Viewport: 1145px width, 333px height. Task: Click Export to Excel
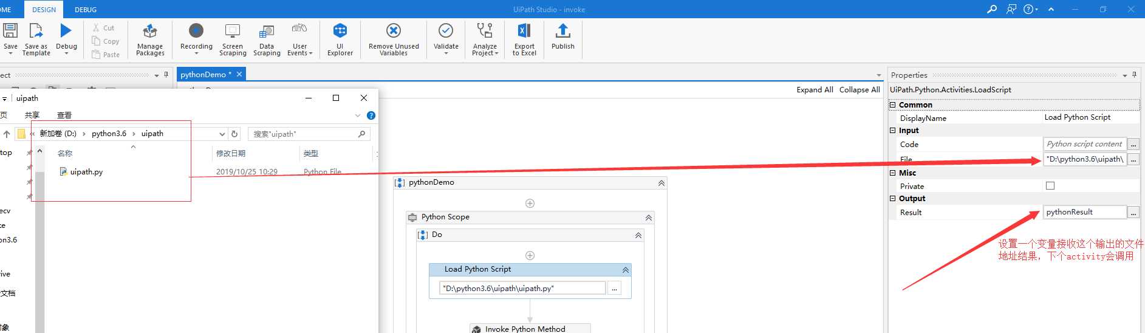point(524,40)
